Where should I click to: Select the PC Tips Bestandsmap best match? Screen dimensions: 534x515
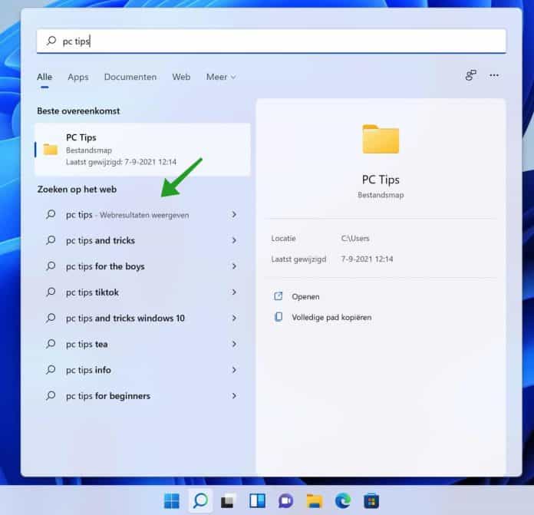tap(143, 150)
